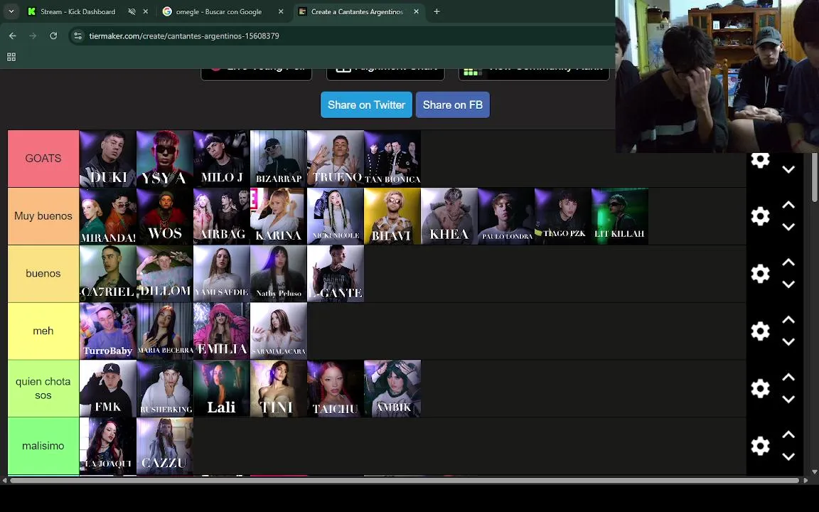The width and height of the screenshot is (819, 512).
Task: Click the CA7RIEL thumbnail
Action: click(x=107, y=273)
